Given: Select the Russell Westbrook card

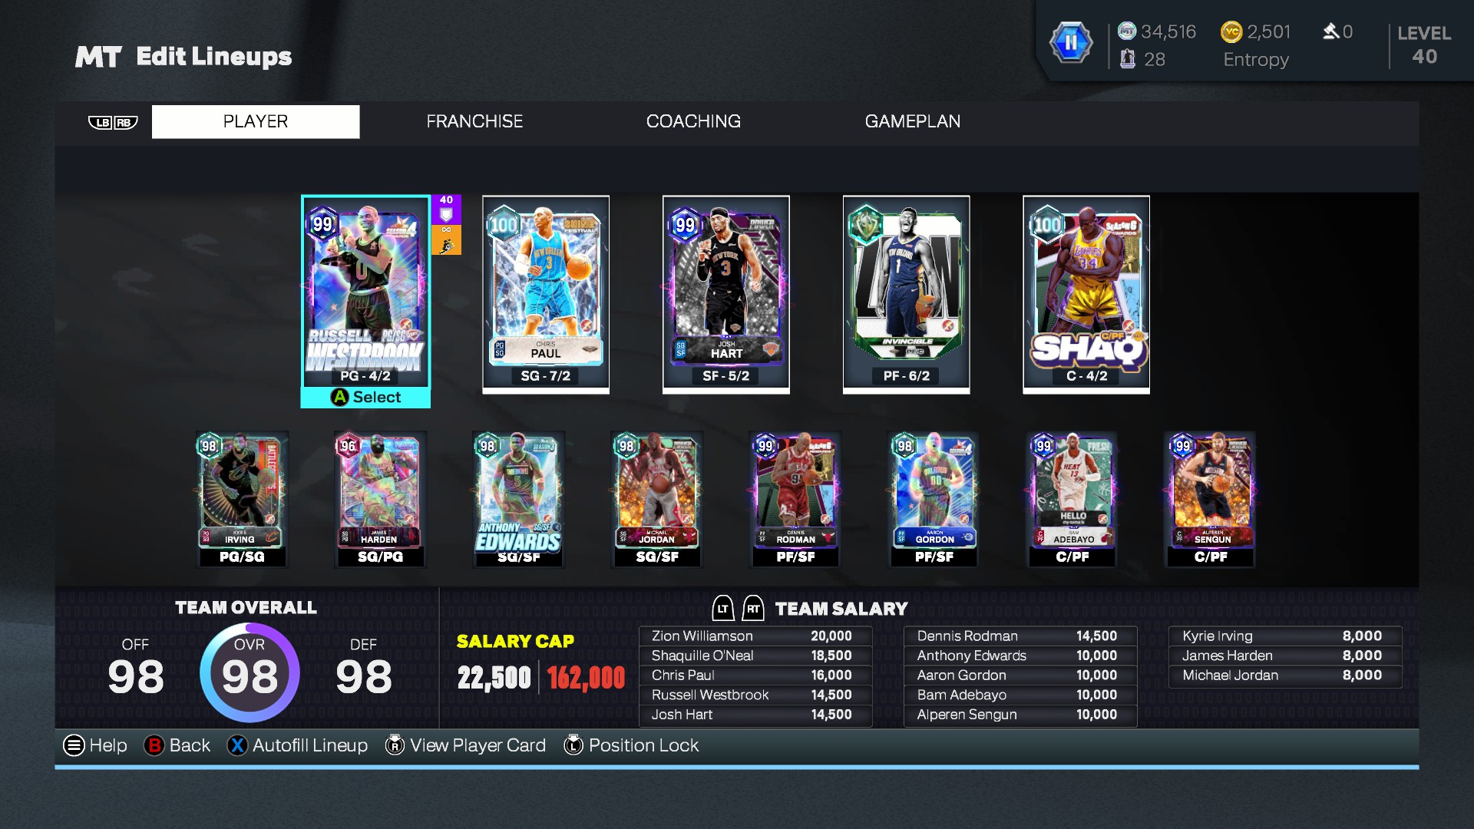Looking at the screenshot, I should (x=365, y=293).
